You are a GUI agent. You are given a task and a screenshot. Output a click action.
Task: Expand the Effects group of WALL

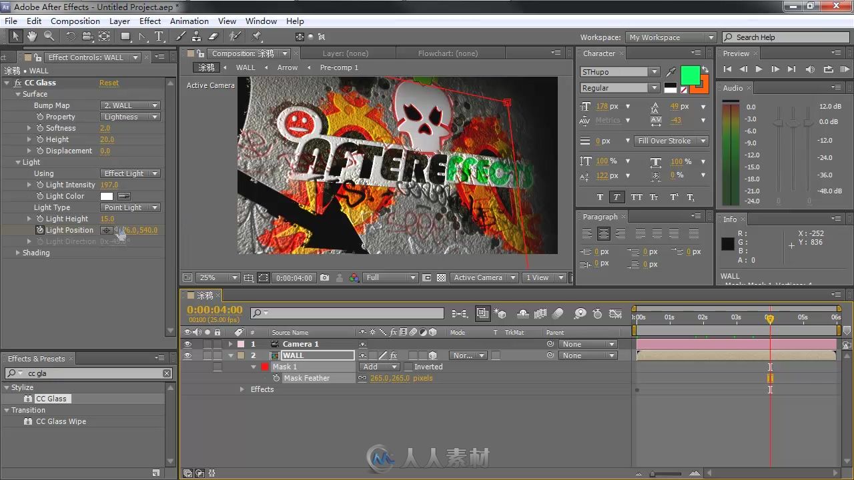(x=242, y=389)
